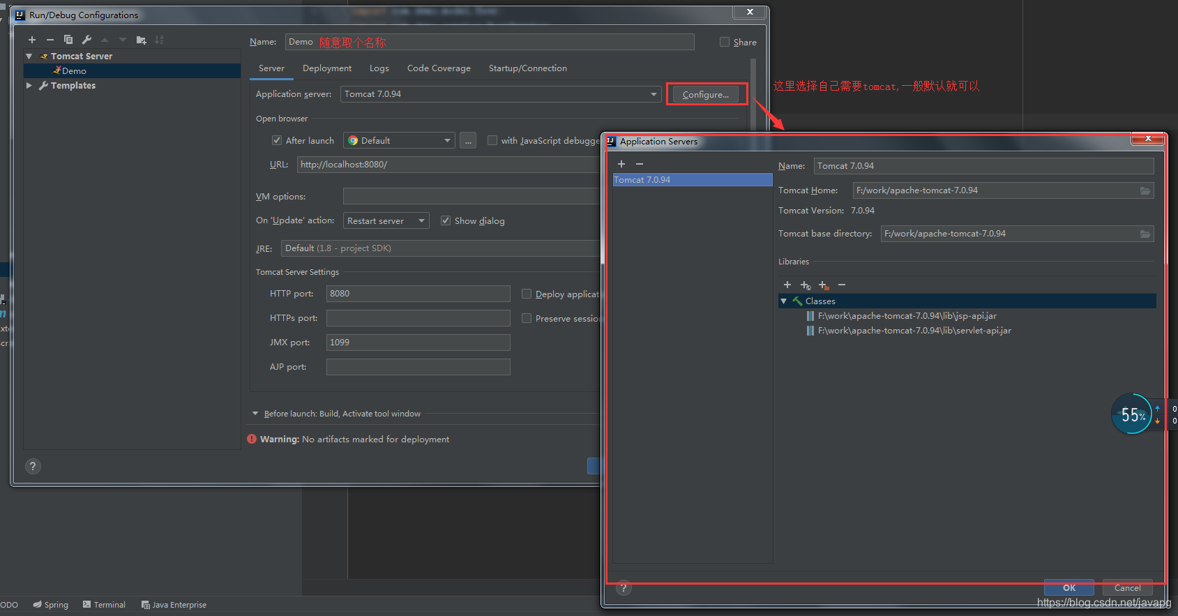The height and width of the screenshot is (616, 1178).
Task: Select Tomcat 7.0.94 in servers list
Action: click(x=693, y=180)
